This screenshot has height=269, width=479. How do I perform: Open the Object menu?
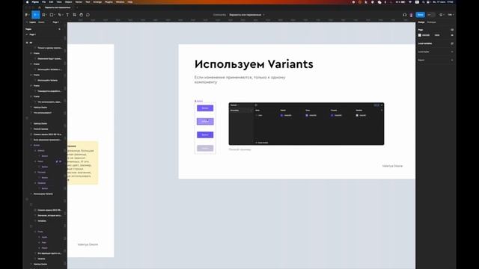point(68,1)
